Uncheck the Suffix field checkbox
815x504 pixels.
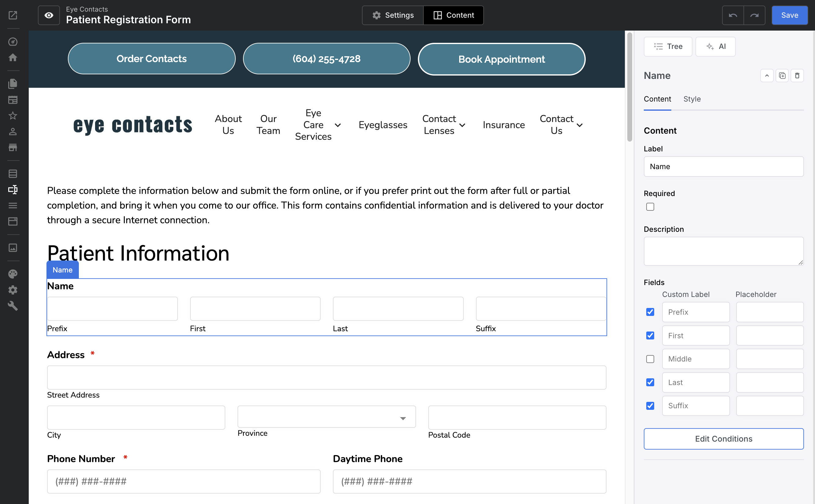(650, 406)
